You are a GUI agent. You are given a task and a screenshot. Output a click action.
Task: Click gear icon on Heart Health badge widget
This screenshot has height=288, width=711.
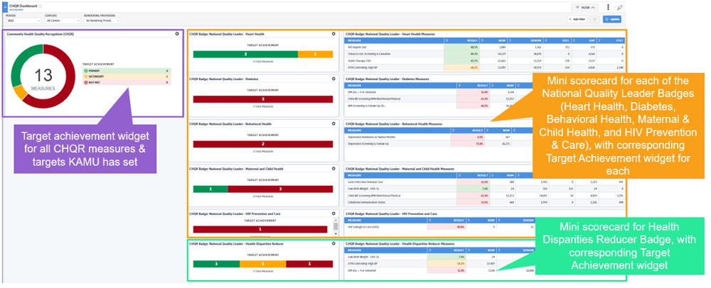[x=334, y=33]
